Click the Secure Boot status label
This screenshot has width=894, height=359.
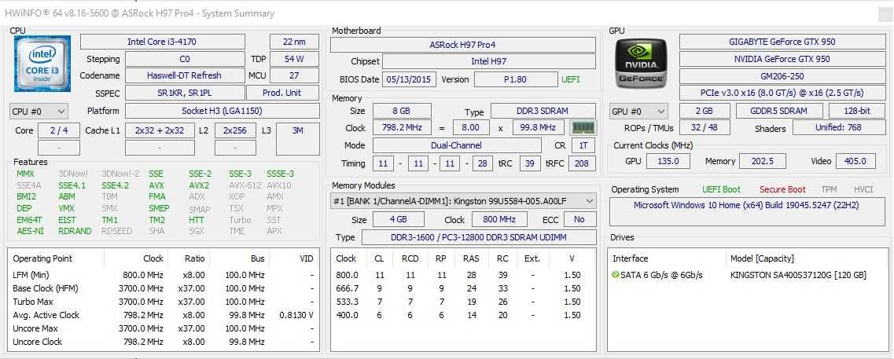pos(782,189)
